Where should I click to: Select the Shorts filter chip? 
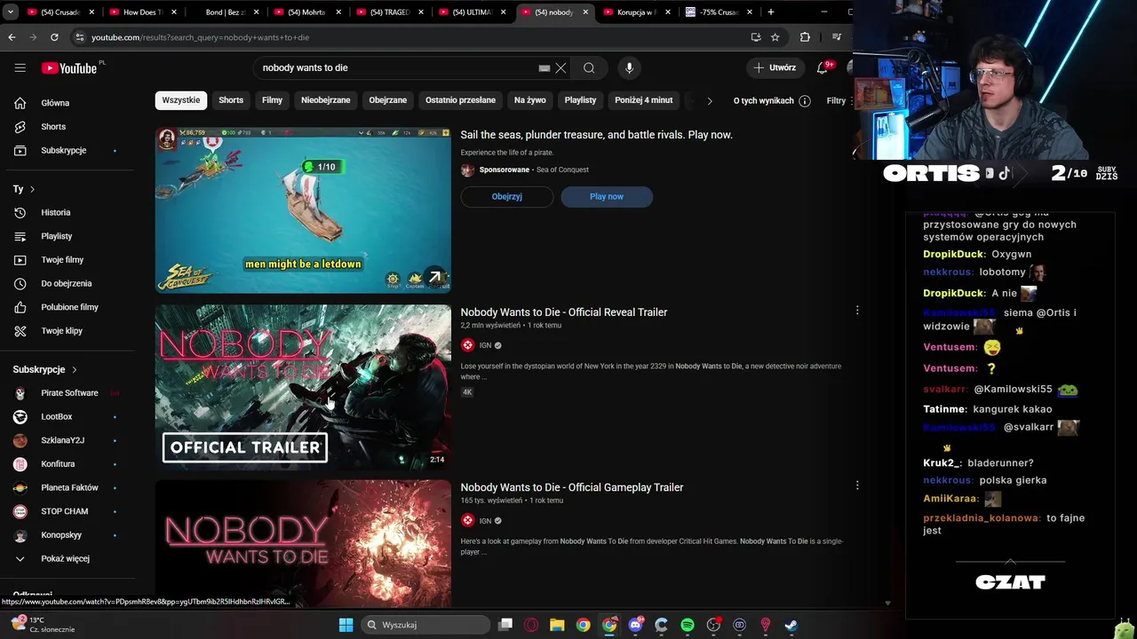coord(231,100)
